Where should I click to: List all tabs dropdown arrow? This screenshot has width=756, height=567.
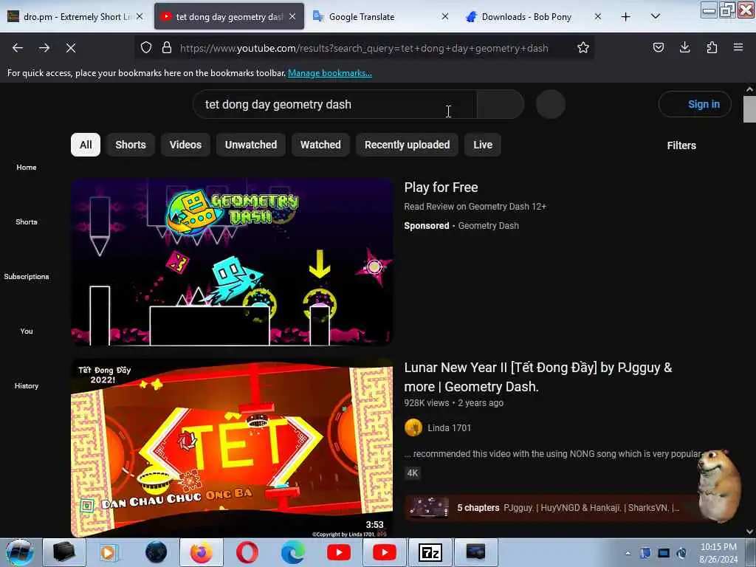click(656, 16)
